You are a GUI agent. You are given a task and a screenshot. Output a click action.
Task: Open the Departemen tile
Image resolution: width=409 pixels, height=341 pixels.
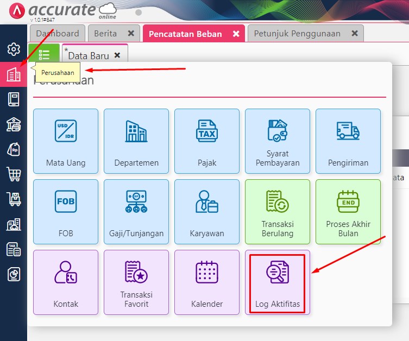pos(136,141)
